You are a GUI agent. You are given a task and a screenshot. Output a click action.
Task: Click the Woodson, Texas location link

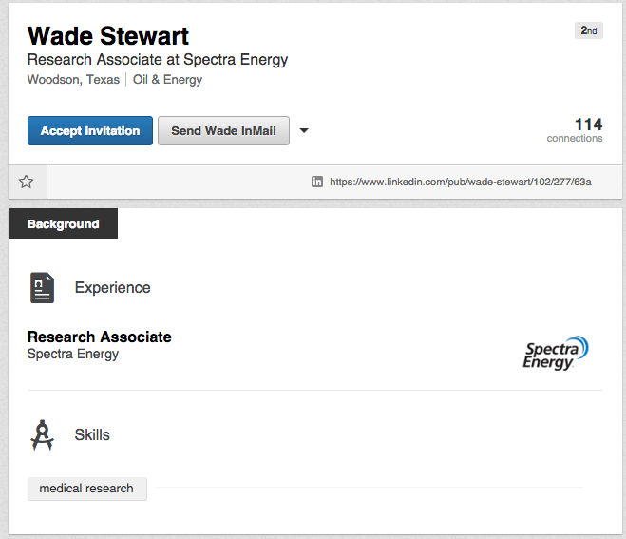(x=73, y=80)
